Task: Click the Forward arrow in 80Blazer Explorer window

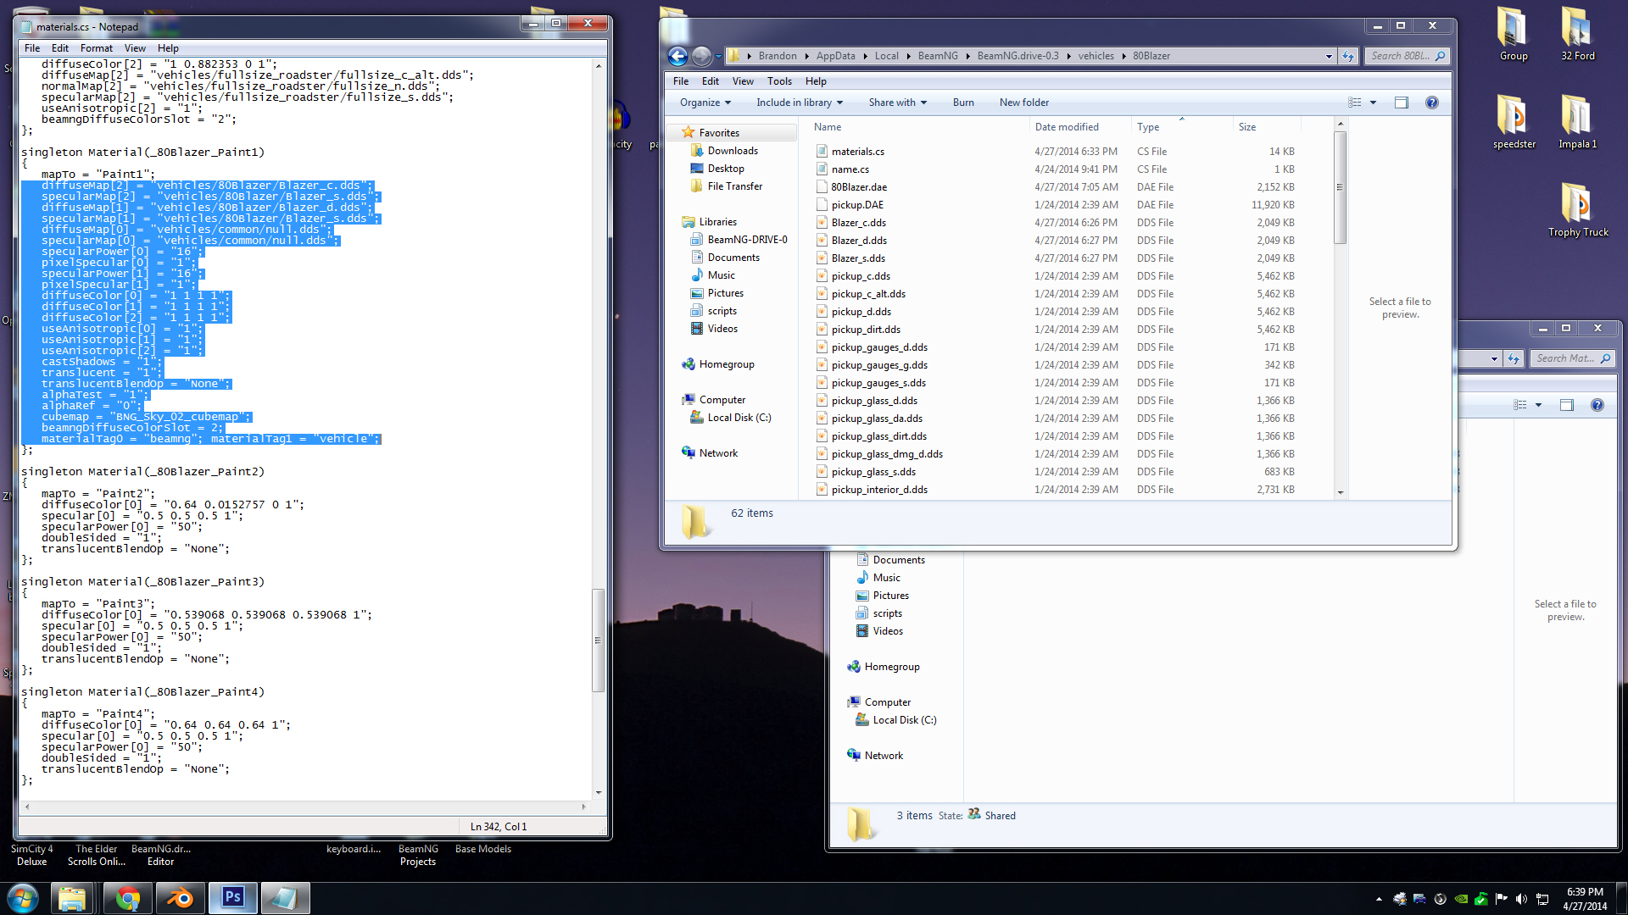Action: [x=701, y=56]
